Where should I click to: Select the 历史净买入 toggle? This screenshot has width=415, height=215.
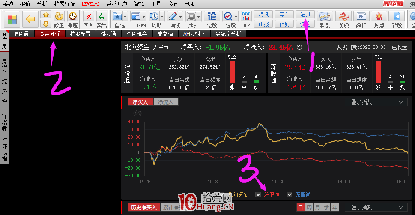click(x=144, y=207)
